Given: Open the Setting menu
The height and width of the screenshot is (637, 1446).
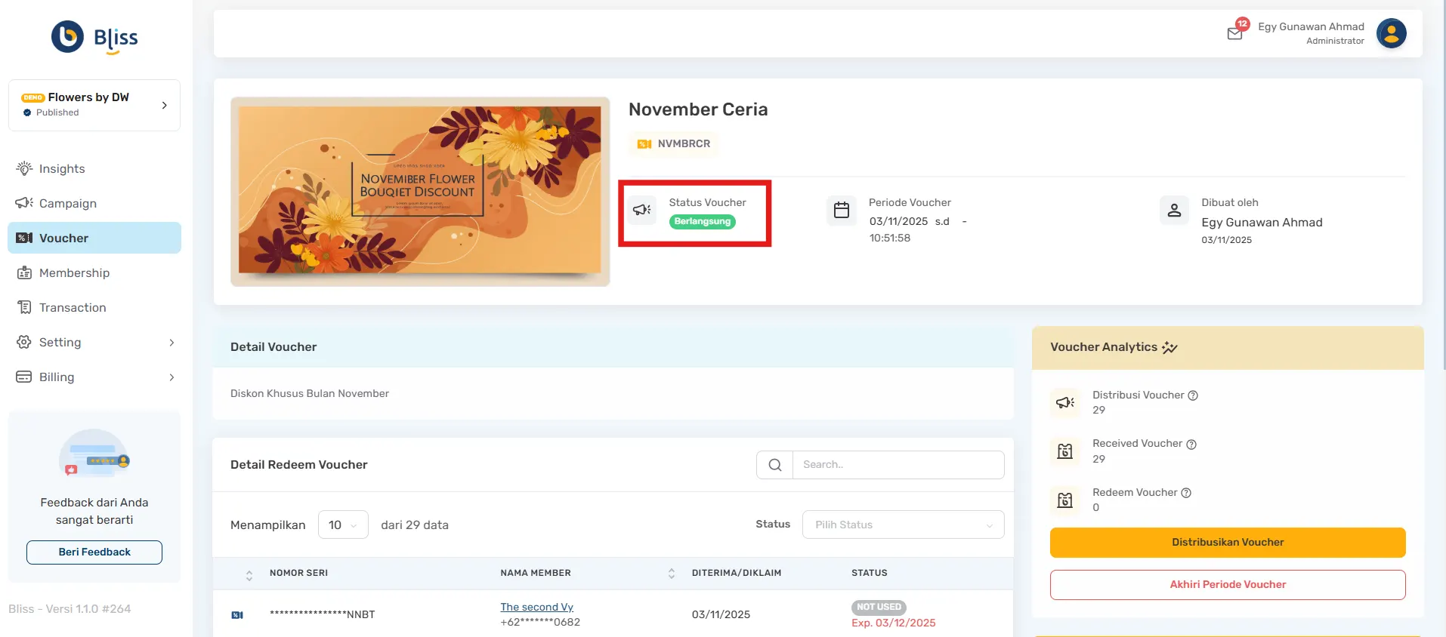Looking at the screenshot, I should (x=94, y=342).
